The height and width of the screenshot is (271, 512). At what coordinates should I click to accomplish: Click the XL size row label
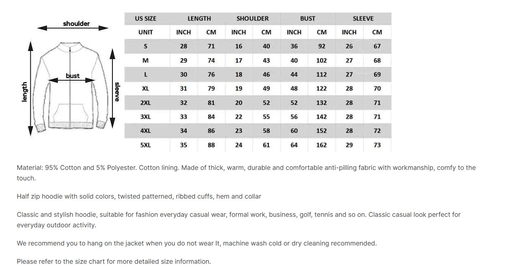[x=146, y=89]
